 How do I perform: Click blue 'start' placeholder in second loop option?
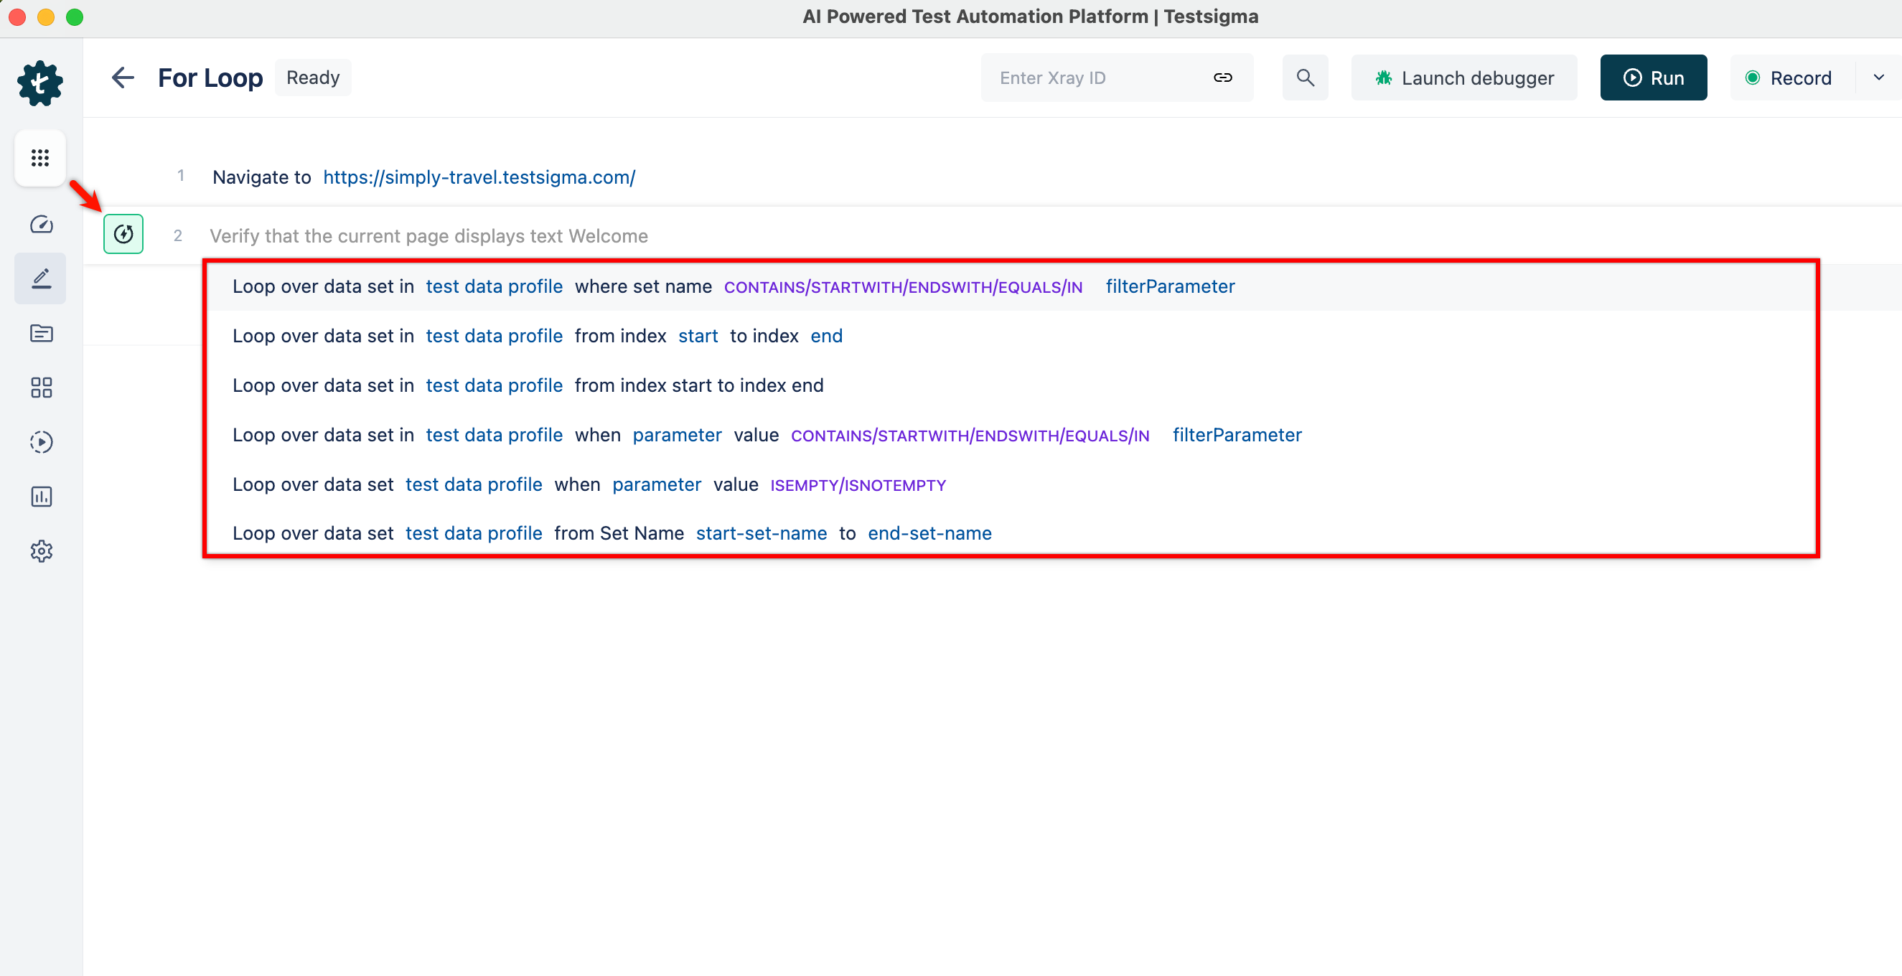pyautogui.click(x=698, y=336)
